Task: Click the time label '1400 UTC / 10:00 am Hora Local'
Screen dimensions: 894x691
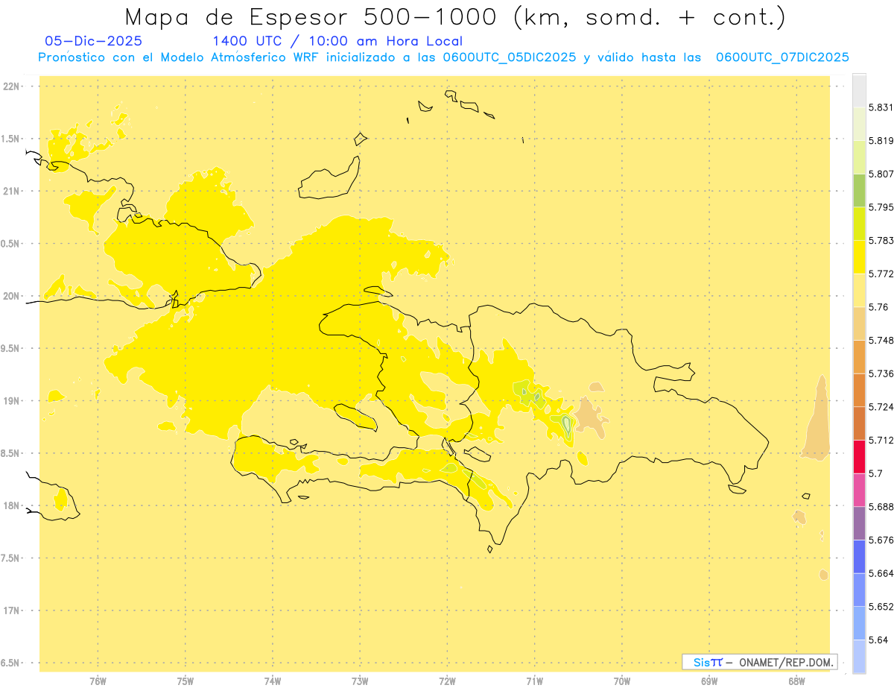Action: (337, 41)
